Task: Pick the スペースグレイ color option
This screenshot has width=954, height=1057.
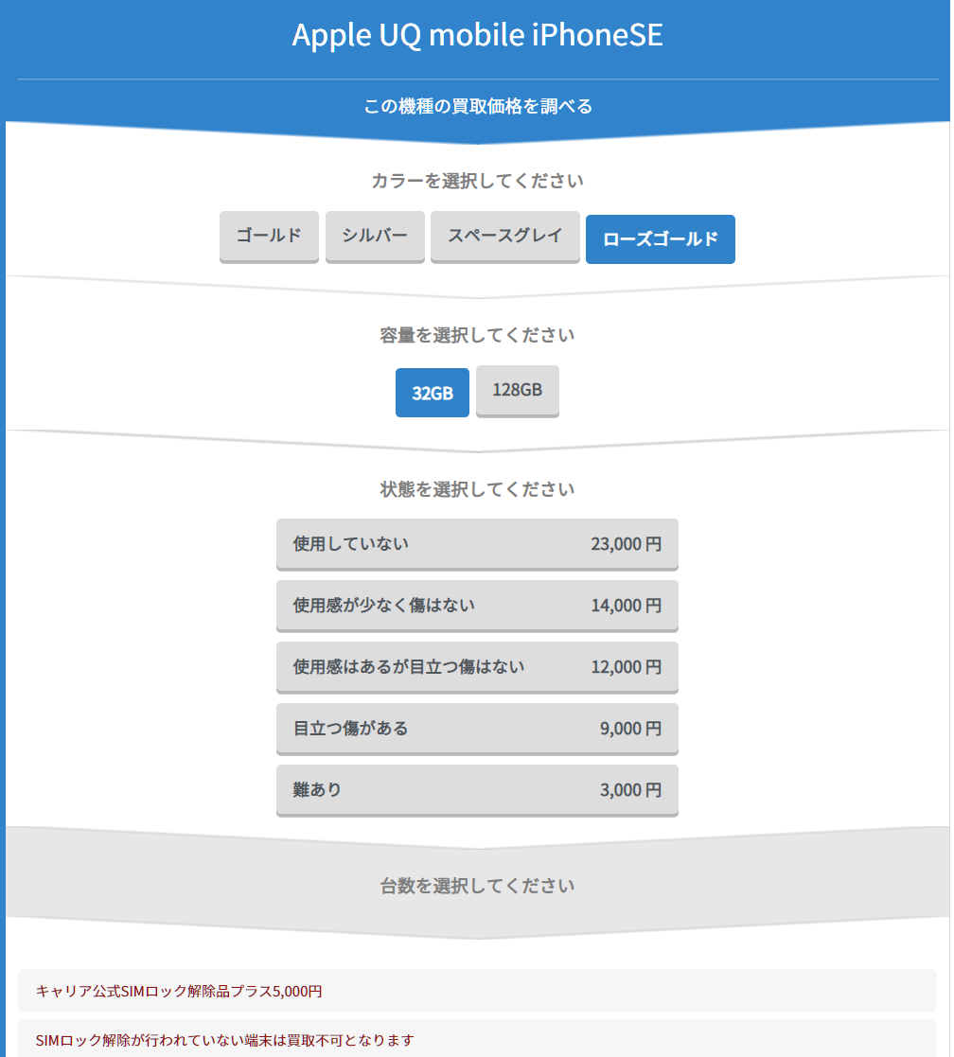Action: tap(504, 237)
